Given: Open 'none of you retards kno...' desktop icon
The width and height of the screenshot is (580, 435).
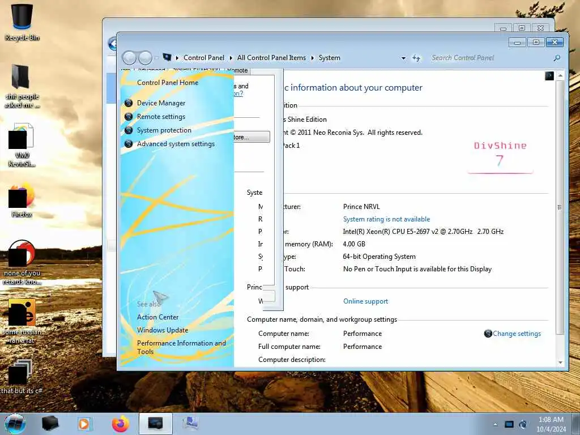Looking at the screenshot, I should click(22, 263).
